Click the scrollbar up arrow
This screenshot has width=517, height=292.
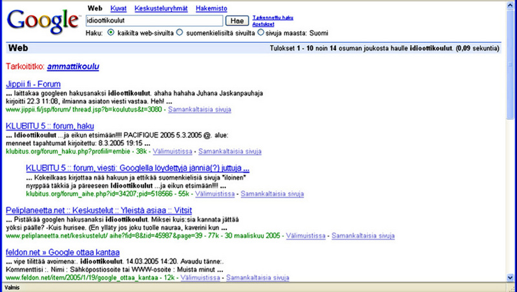(x=510, y=5)
